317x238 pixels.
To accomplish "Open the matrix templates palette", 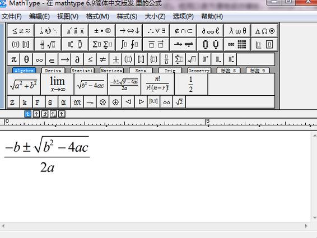I will pos(237,44).
